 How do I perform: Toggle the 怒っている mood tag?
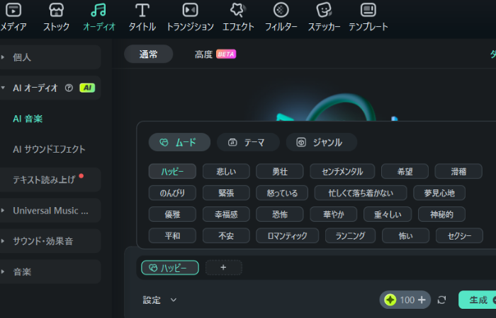[x=282, y=193]
